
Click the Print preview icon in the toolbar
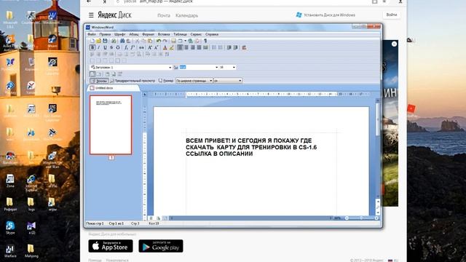(x=114, y=41)
